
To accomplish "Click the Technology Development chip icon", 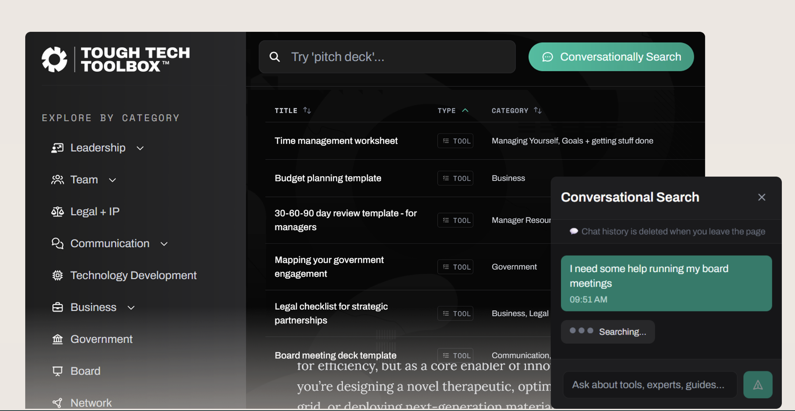I will click(x=57, y=275).
